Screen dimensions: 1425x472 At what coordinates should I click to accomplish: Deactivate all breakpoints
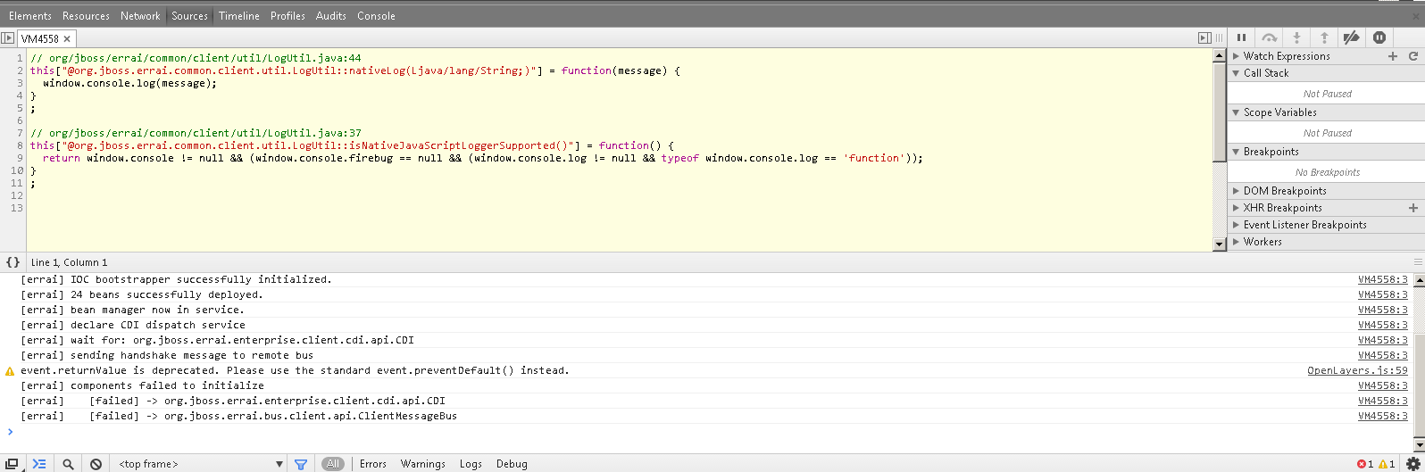[1352, 37]
